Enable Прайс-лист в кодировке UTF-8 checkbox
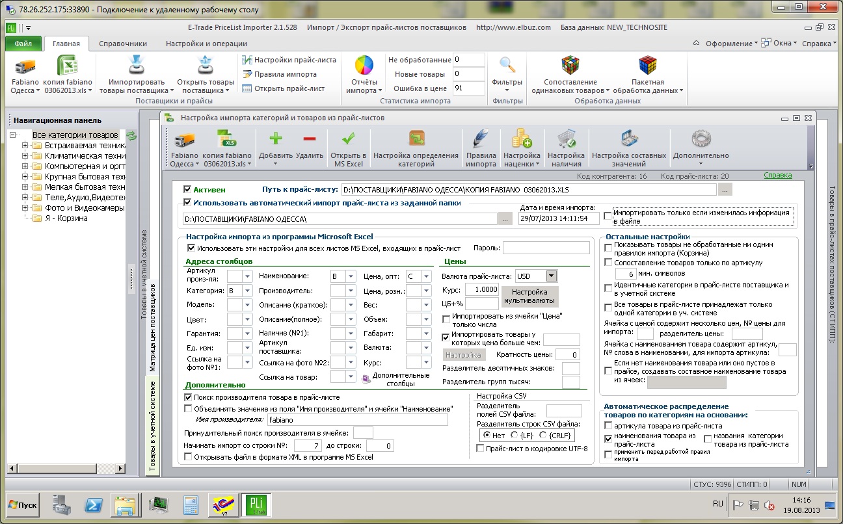Screen dimensions: 843x524 [480, 449]
